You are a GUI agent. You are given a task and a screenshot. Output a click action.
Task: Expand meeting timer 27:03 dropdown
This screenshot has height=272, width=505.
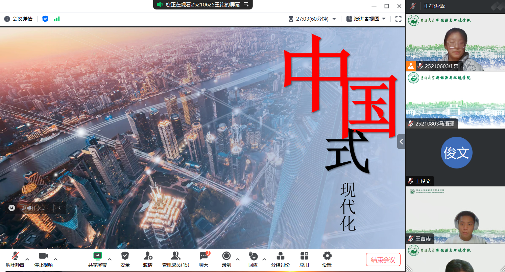(x=334, y=19)
